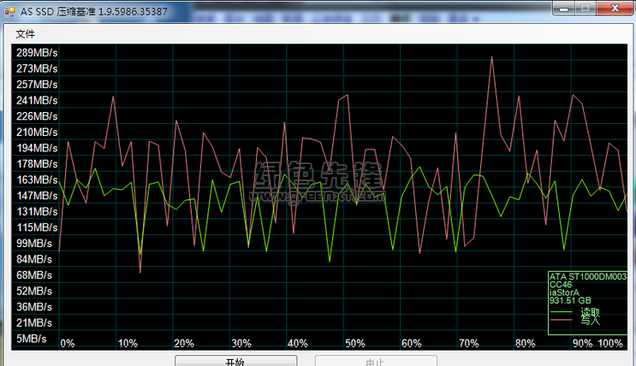Screen dimensions: 636x366
Task: Click the 21MB/s axis label
Action: (x=34, y=322)
